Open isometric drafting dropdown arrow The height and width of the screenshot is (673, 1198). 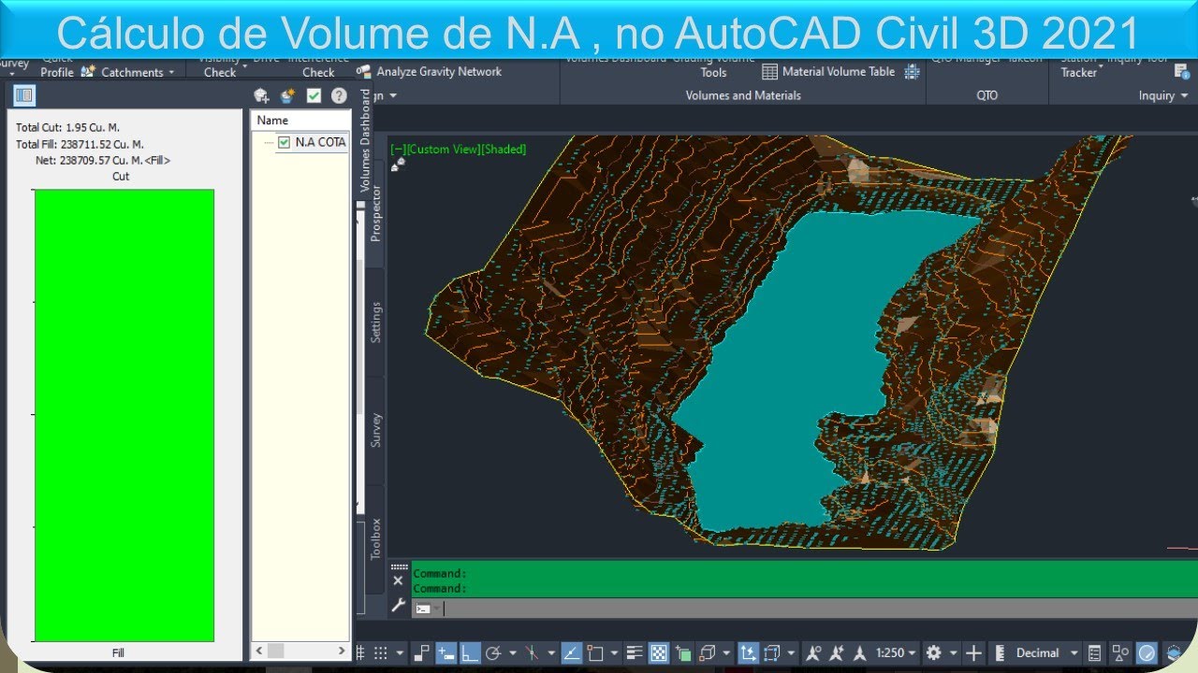tap(549, 652)
